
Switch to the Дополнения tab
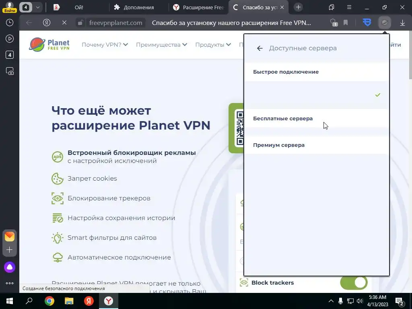point(138,7)
